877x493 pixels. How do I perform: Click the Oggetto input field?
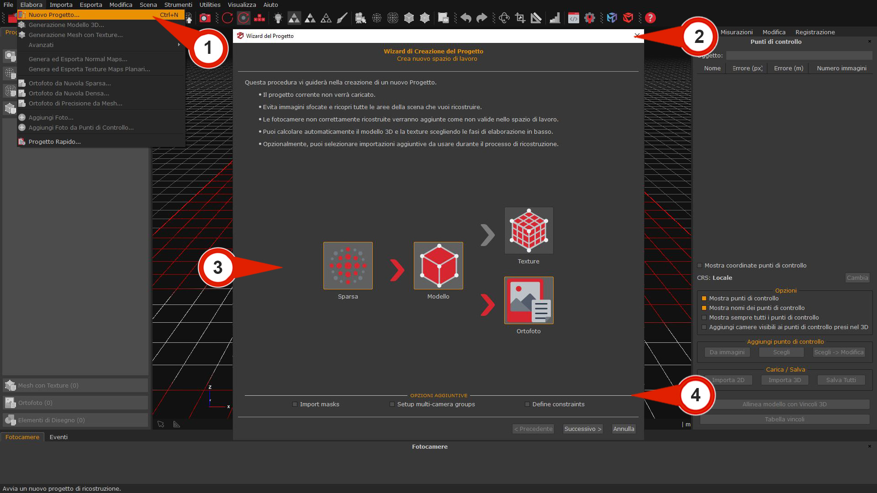799,55
